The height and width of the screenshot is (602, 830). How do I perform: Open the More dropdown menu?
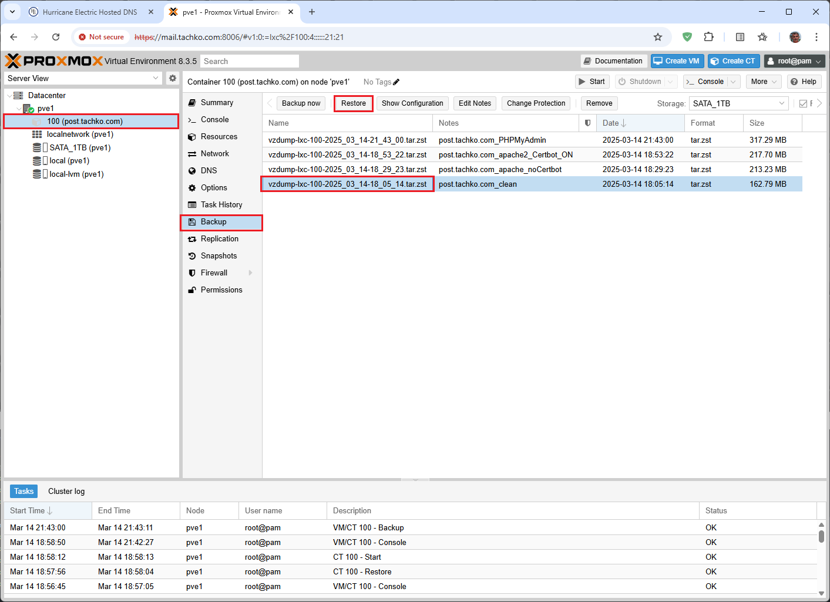click(764, 82)
